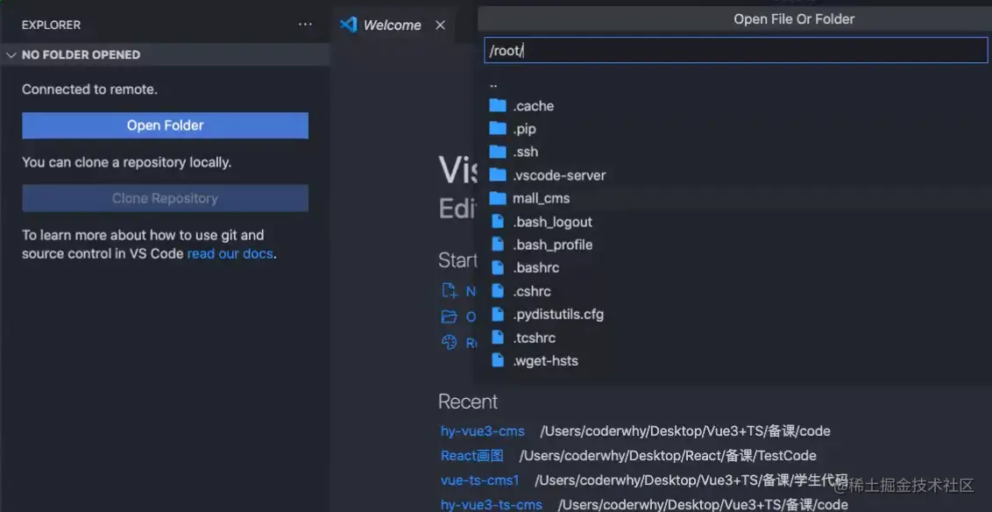Click the /root/ path input field
Image resolution: width=992 pixels, height=512 pixels.
click(736, 51)
